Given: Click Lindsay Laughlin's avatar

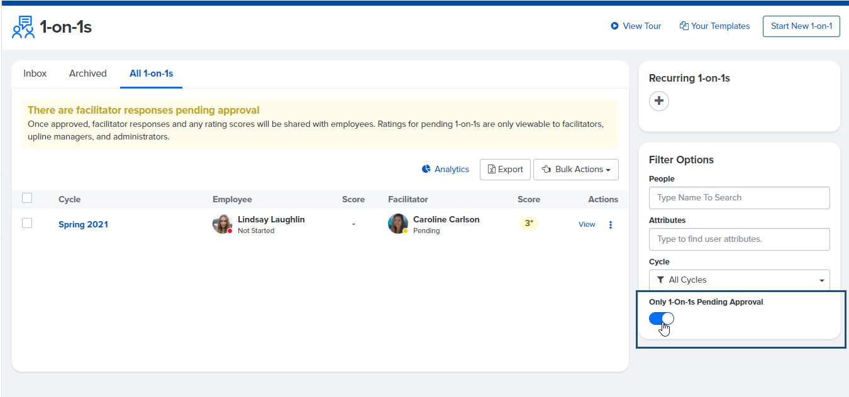Looking at the screenshot, I should pyautogui.click(x=222, y=224).
